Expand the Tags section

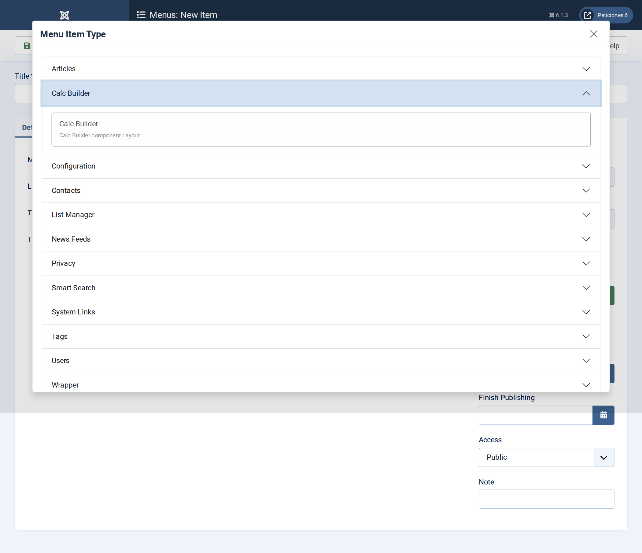[x=321, y=337]
